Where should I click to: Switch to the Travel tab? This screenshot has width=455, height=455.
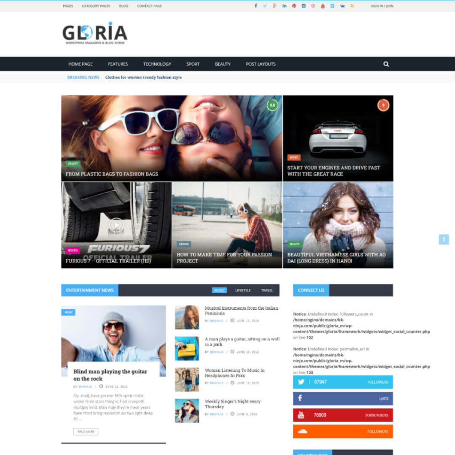coord(267,290)
